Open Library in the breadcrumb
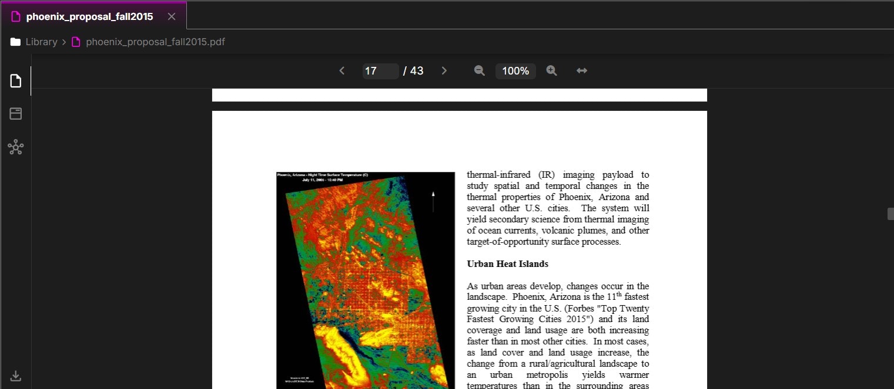This screenshot has height=389, width=894. pos(41,42)
